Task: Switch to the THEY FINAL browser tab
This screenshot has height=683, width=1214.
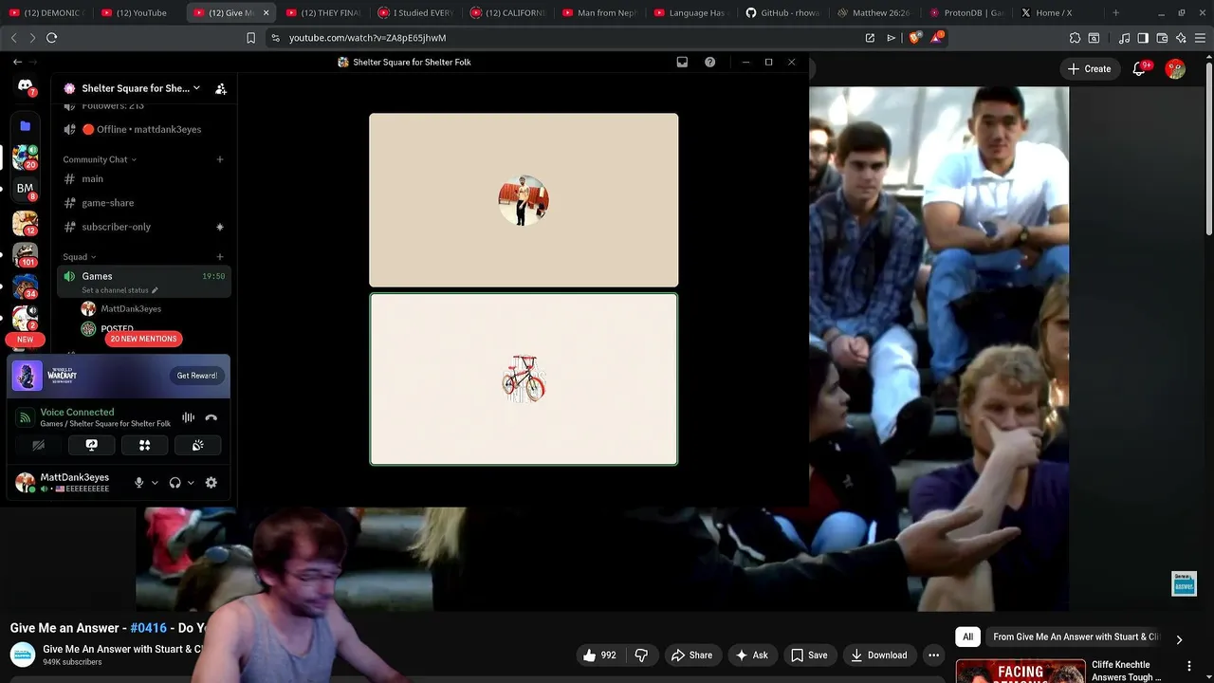Action: point(322,12)
